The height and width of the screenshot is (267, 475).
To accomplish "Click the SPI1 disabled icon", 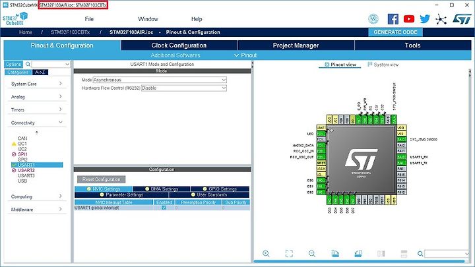I will click(14, 154).
